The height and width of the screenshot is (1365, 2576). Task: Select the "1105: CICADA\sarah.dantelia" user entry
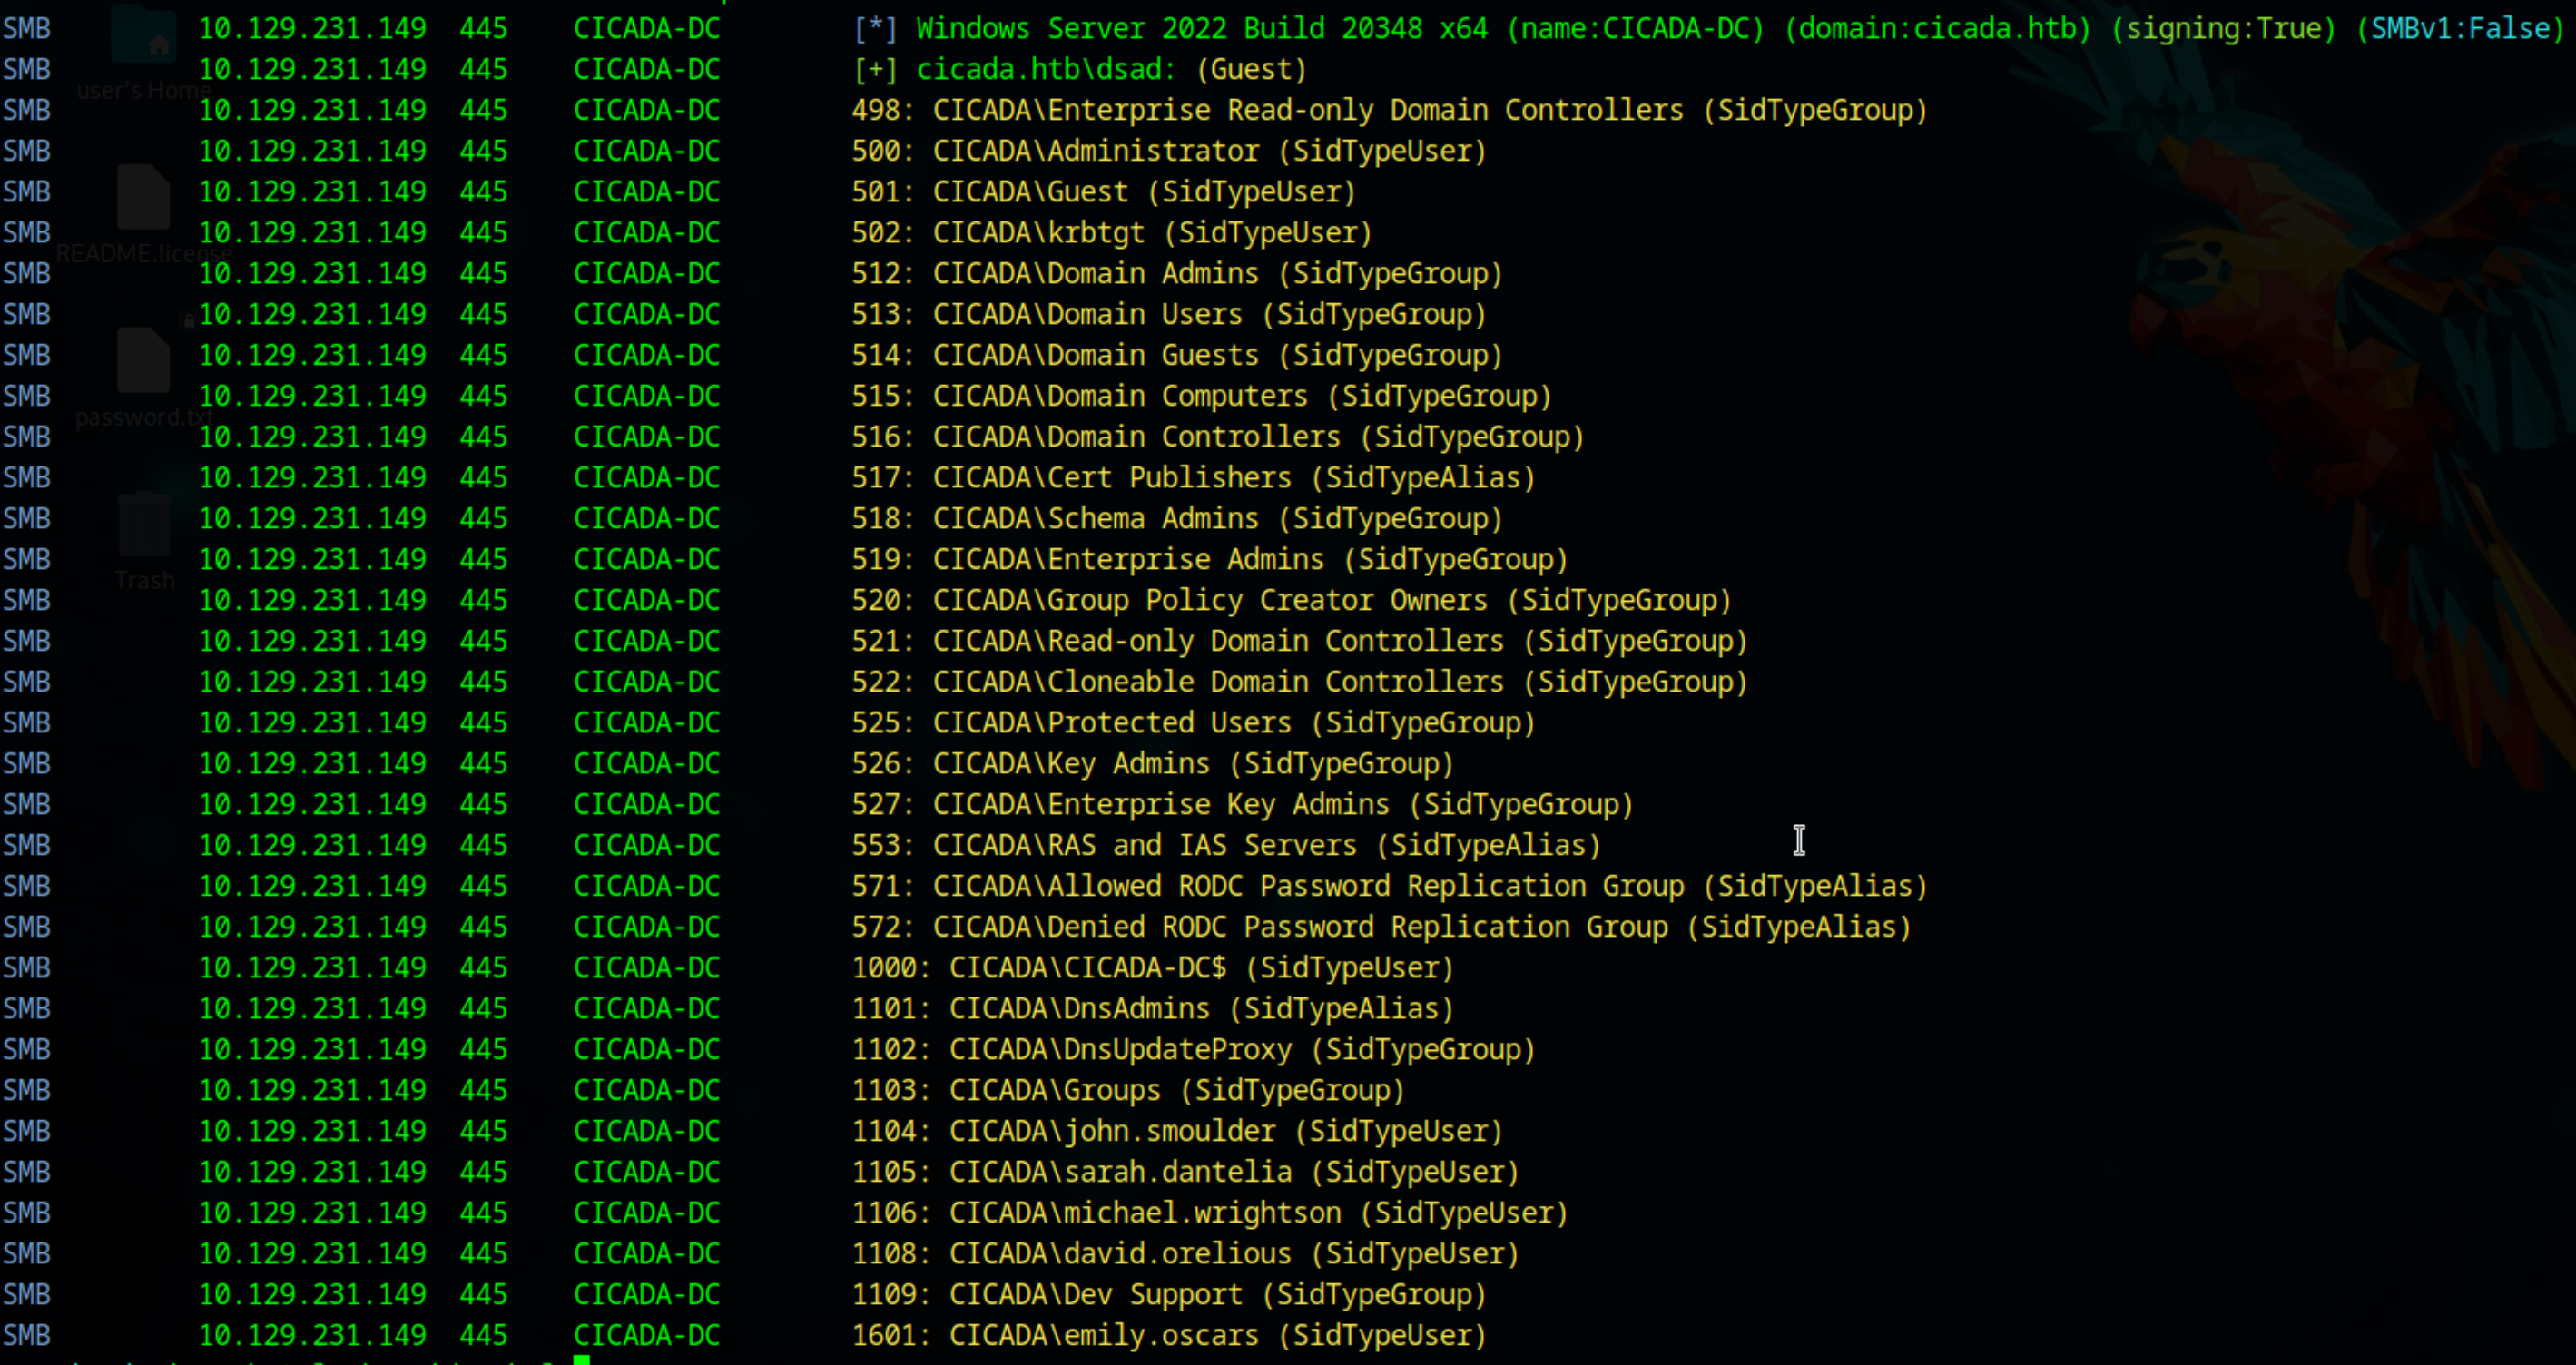pyautogui.click(x=1186, y=1172)
